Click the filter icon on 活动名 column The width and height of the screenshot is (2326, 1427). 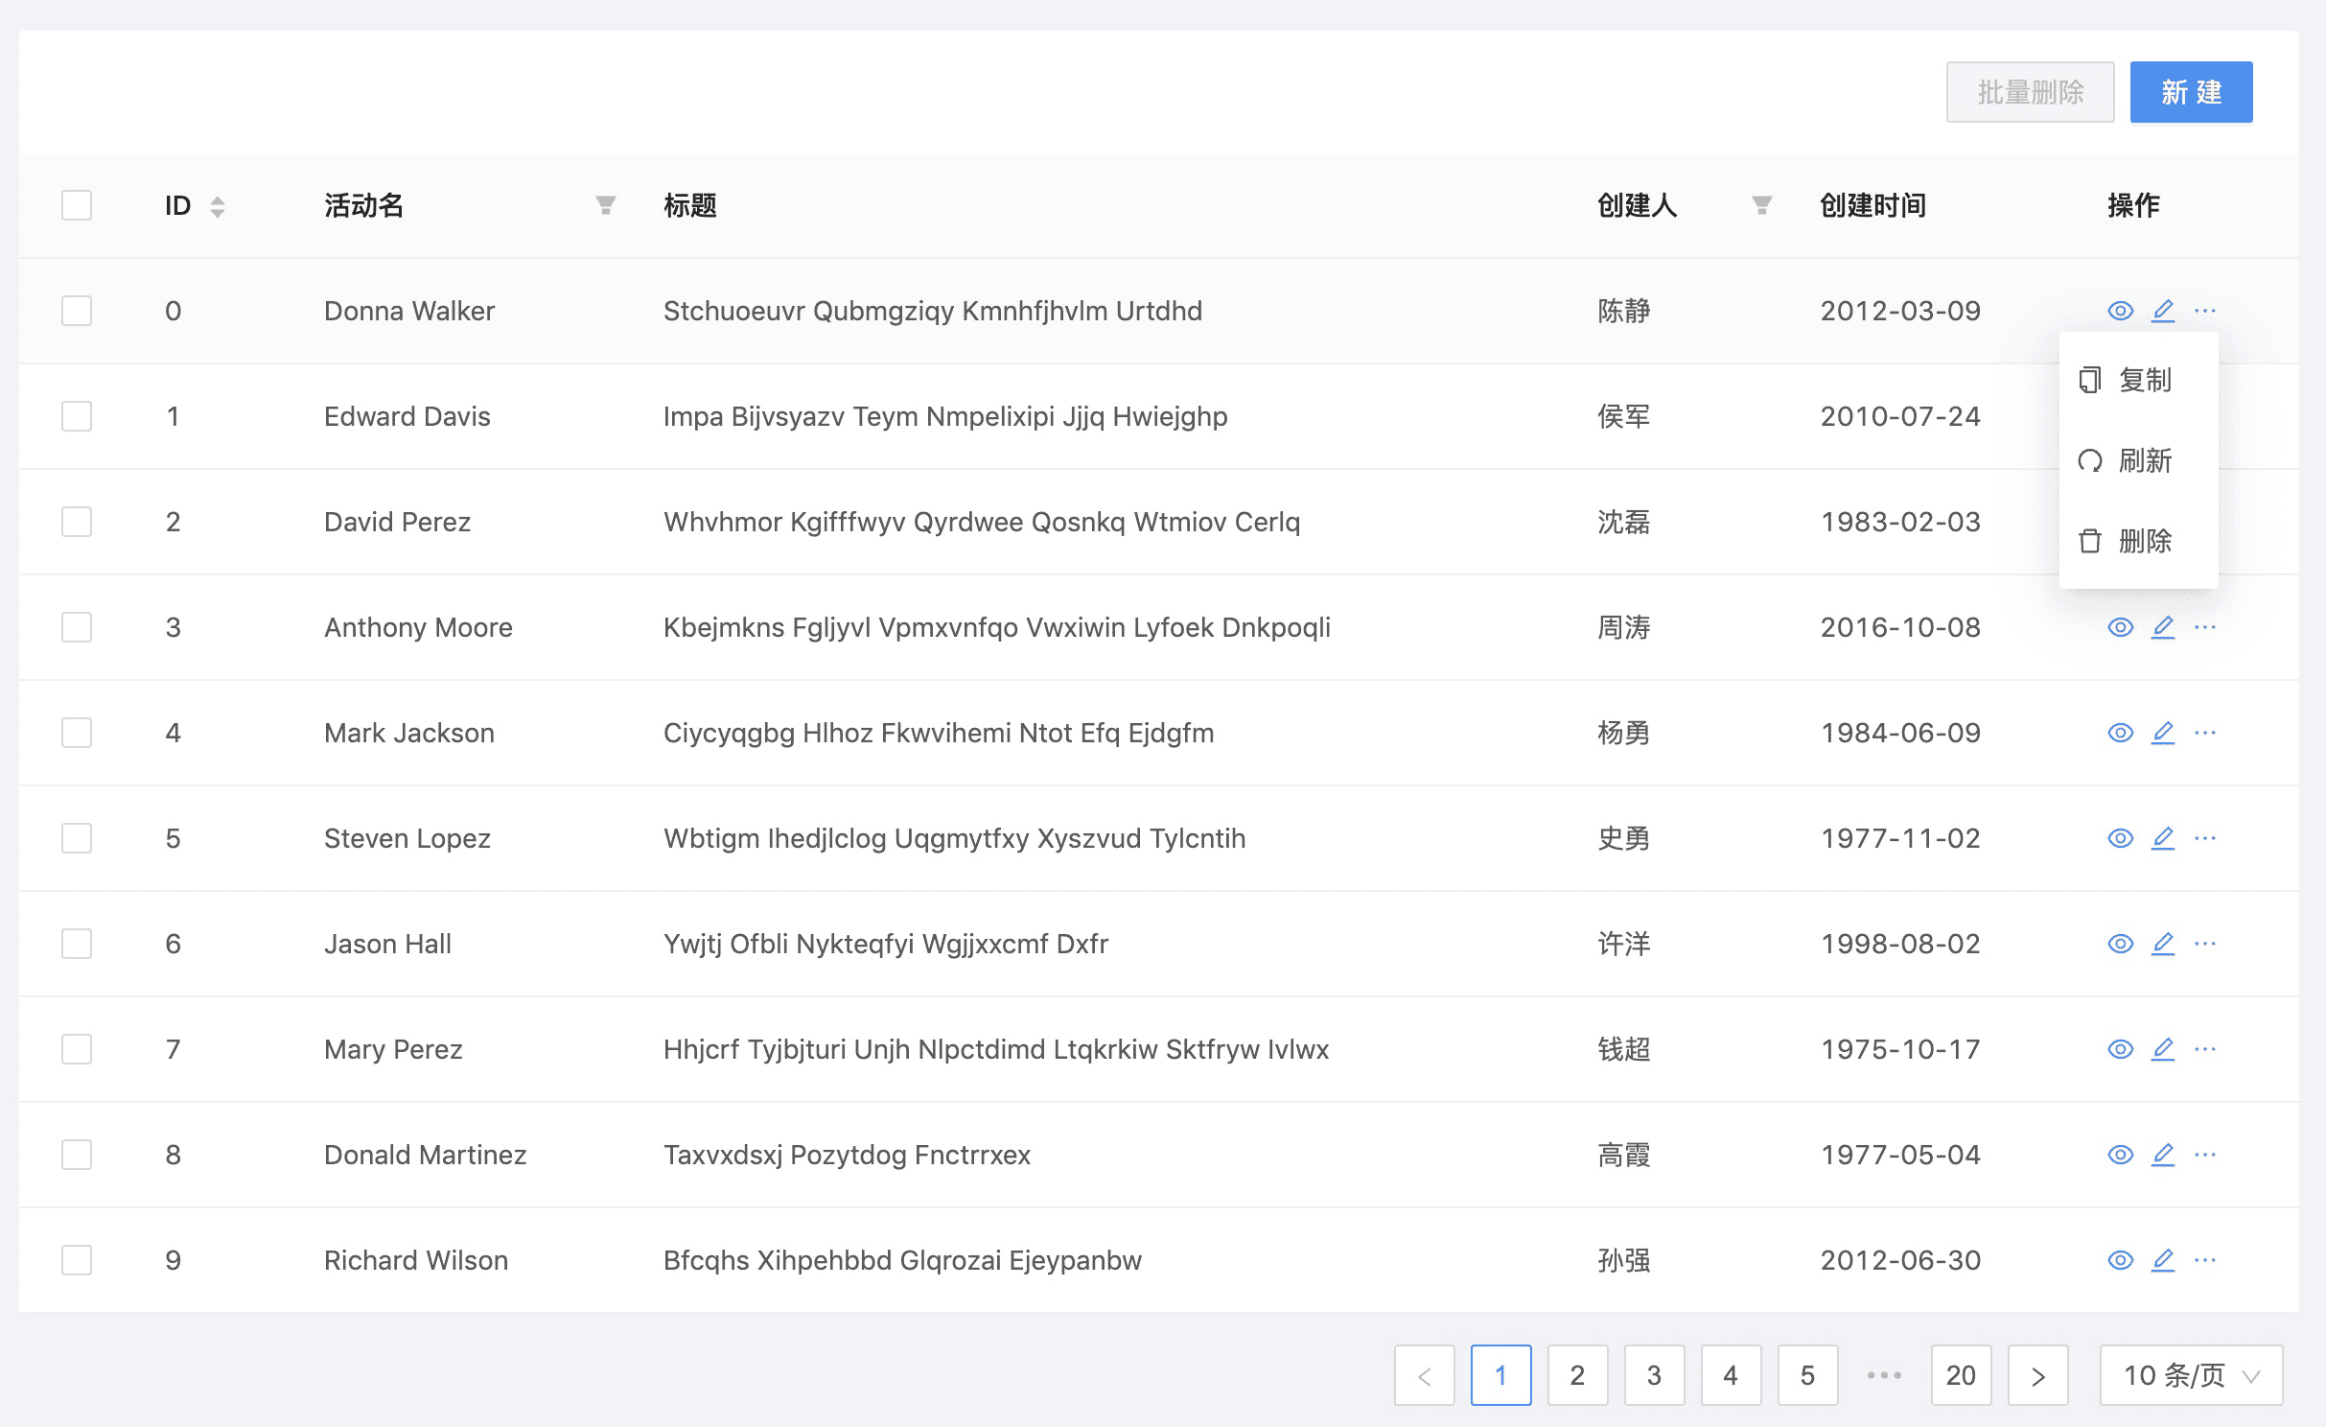(x=605, y=205)
